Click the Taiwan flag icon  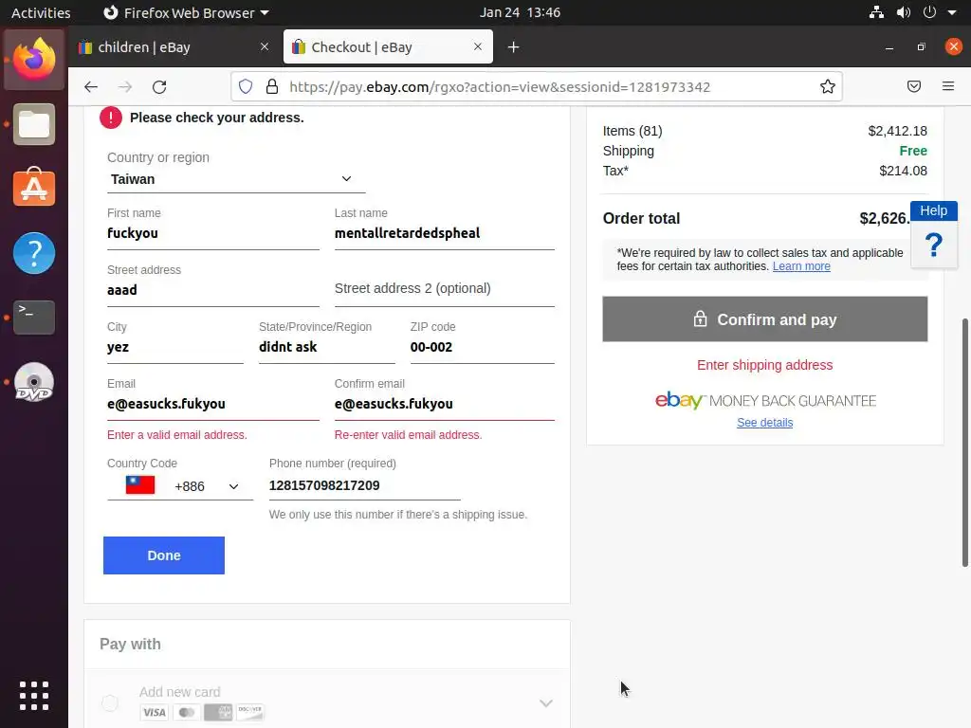[x=140, y=484]
